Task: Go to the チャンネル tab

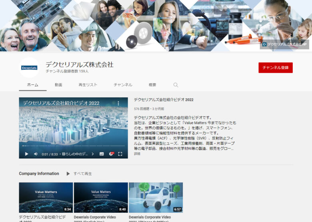Action: pyautogui.click(x=123, y=85)
